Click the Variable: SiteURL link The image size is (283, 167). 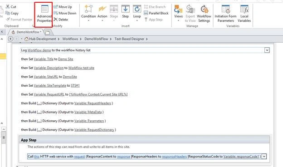[x=46, y=77]
